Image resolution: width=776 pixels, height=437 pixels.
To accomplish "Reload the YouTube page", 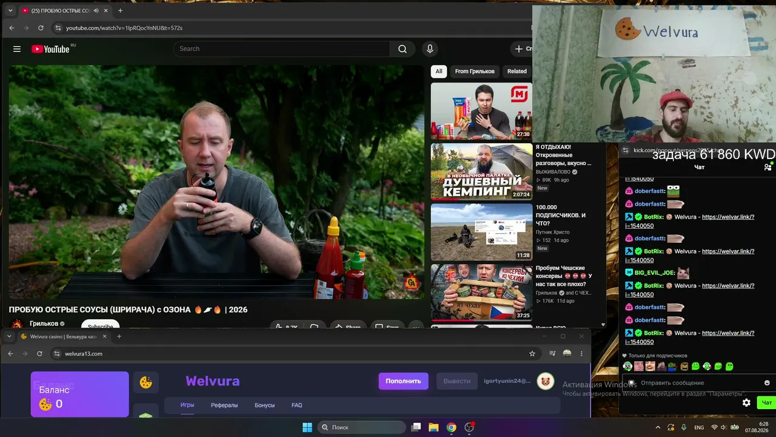I will pyautogui.click(x=41, y=28).
